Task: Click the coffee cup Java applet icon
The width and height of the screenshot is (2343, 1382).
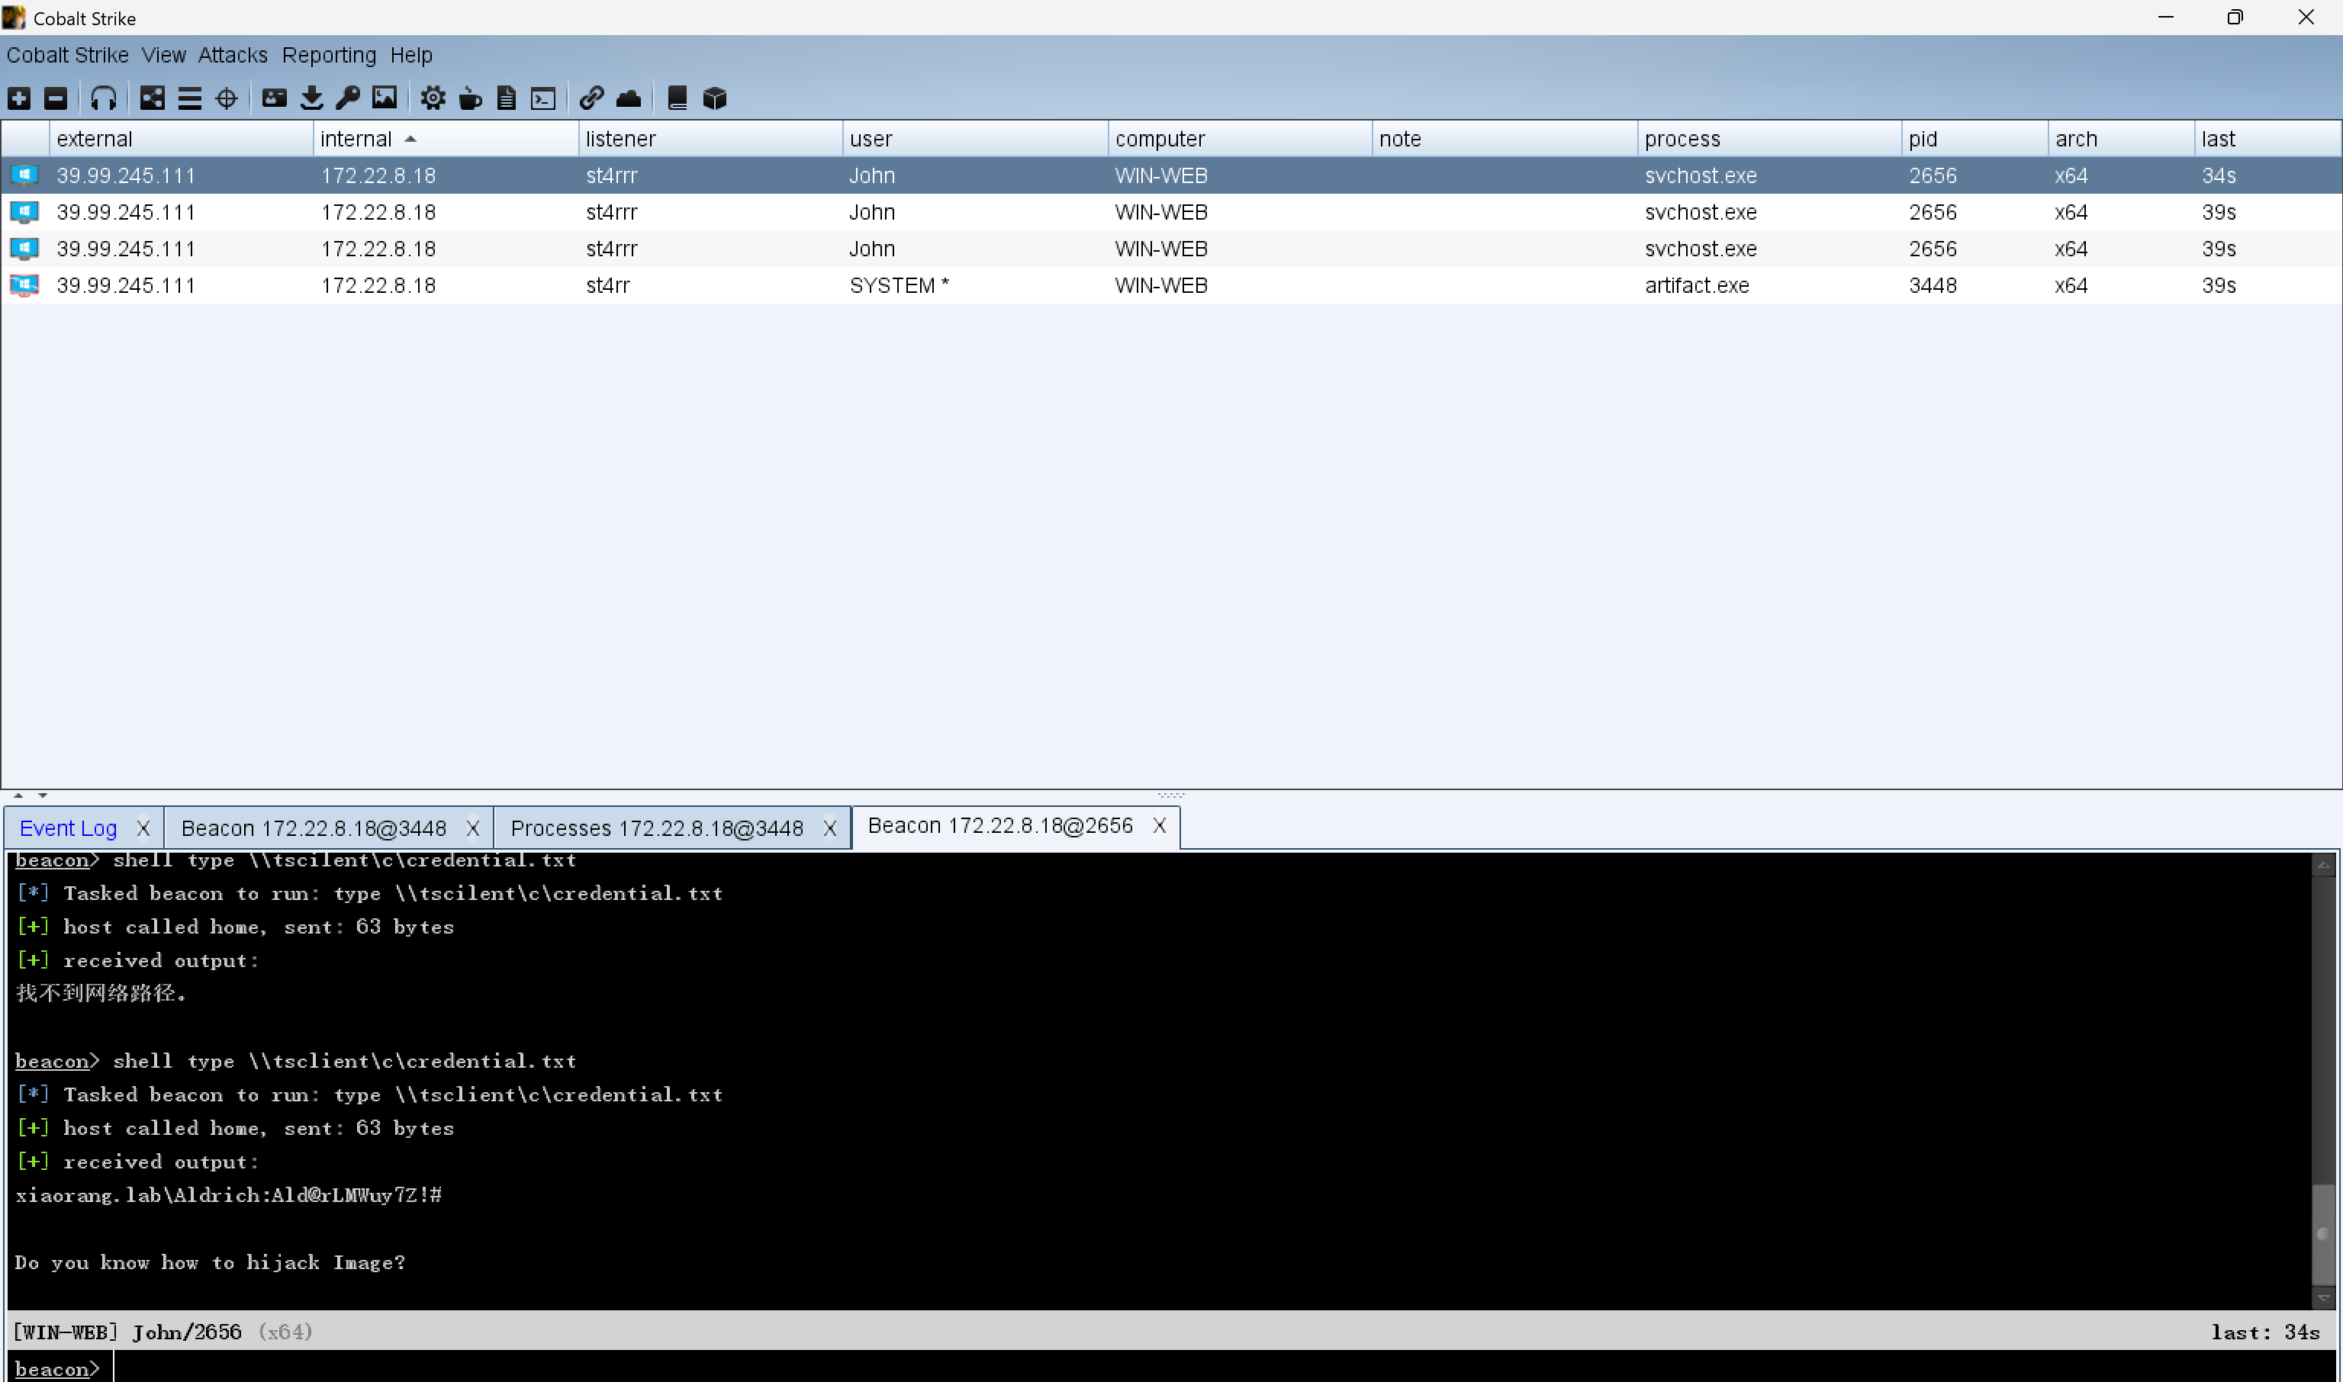Action: (471, 98)
